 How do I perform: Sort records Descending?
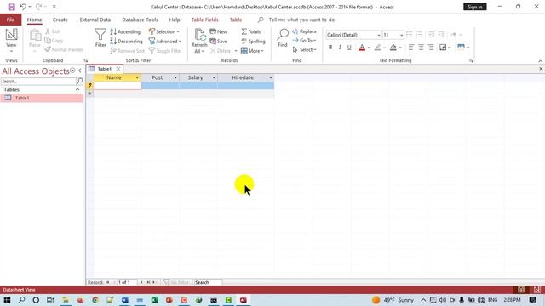(127, 42)
